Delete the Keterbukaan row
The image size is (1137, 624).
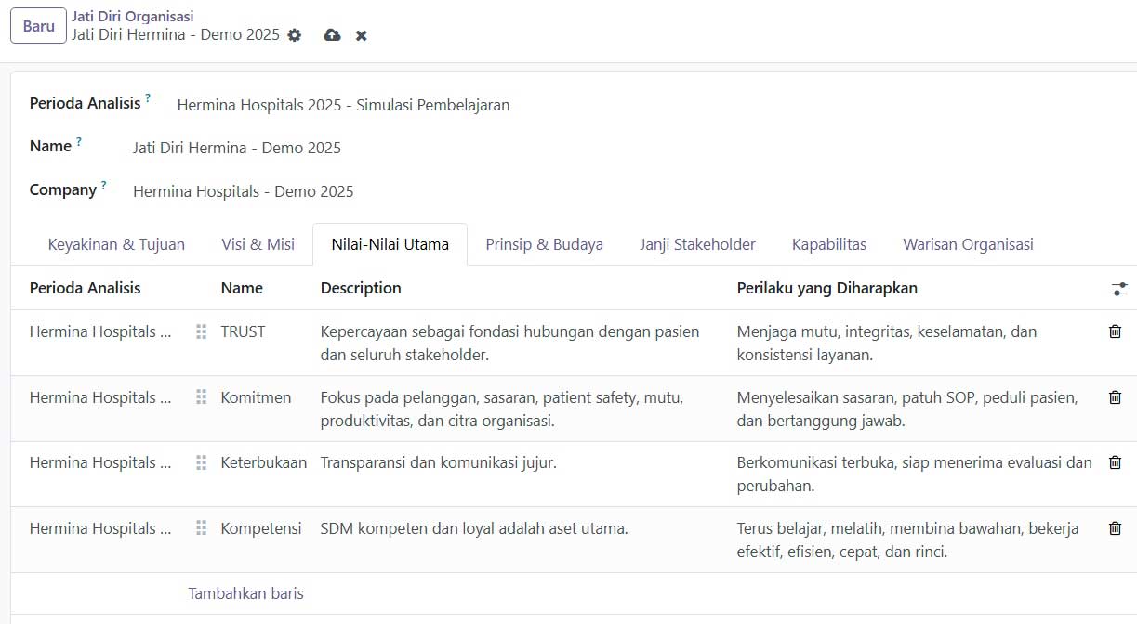[x=1115, y=462]
